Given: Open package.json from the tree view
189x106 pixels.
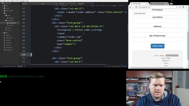Looking at the screenshot, I should (9, 47).
